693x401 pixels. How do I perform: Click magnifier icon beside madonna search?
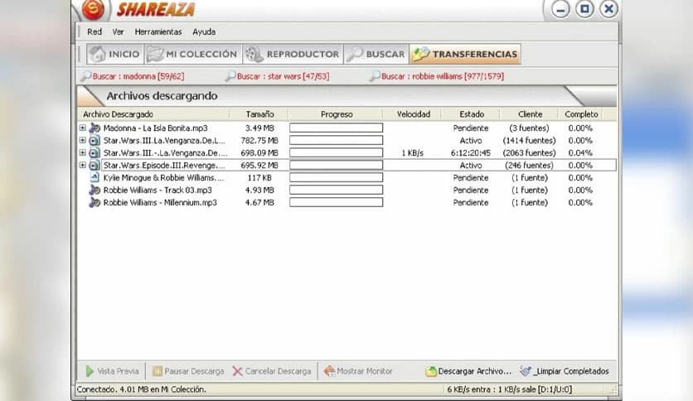(85, 76)
